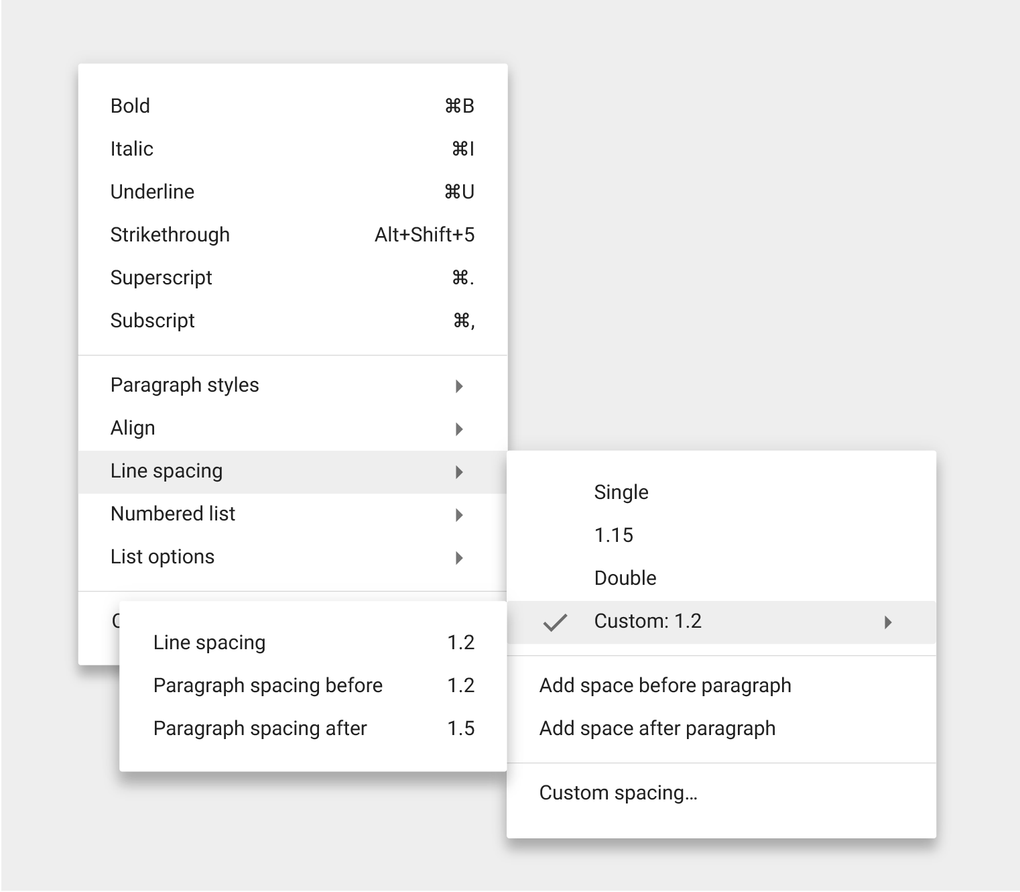Click the checkmark beside Custom: 1.2
Screen dimensions: 1020x892
click(x=555, y=622)
